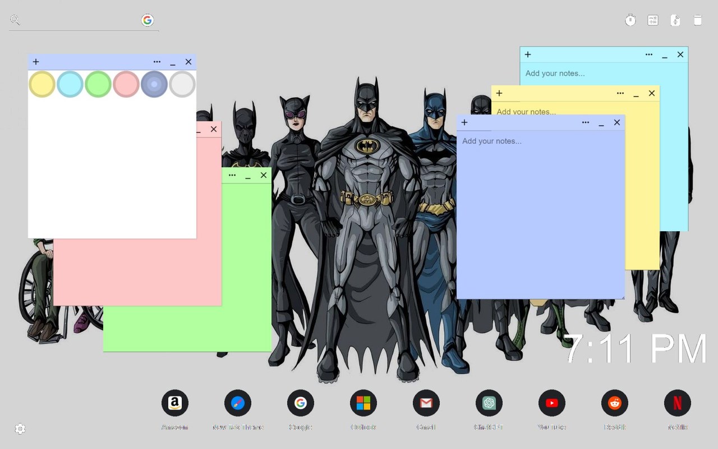Open the Netflix shortcut
The image size is (718, 449).
(678, 403)
